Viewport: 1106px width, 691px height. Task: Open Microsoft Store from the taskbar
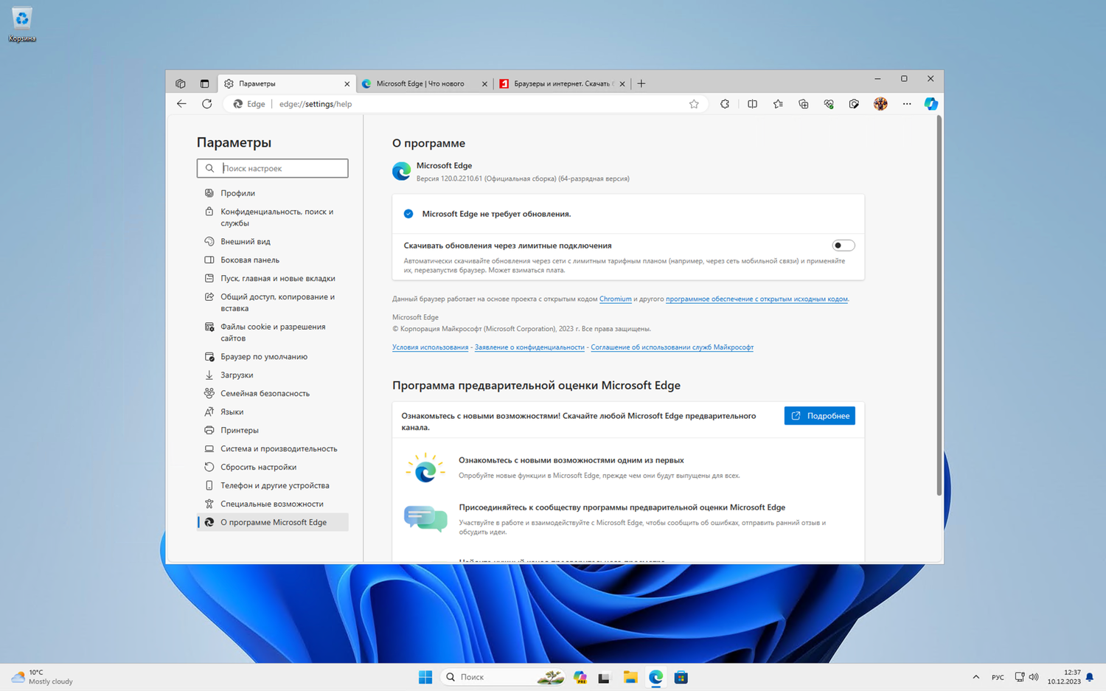(x=681, y=677)
